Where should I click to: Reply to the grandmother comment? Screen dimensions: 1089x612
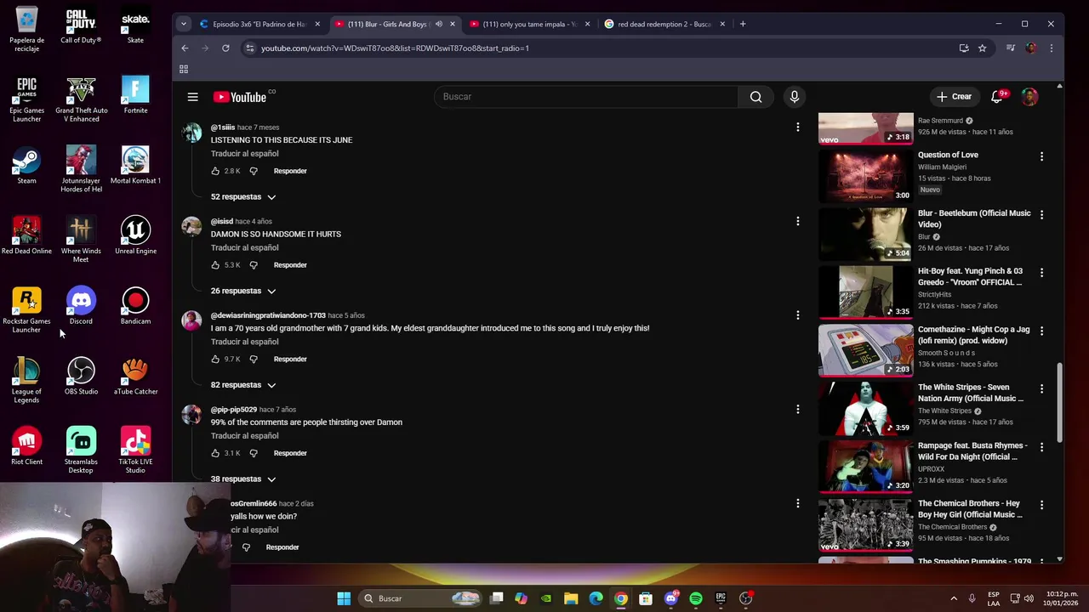click(290, 359)
